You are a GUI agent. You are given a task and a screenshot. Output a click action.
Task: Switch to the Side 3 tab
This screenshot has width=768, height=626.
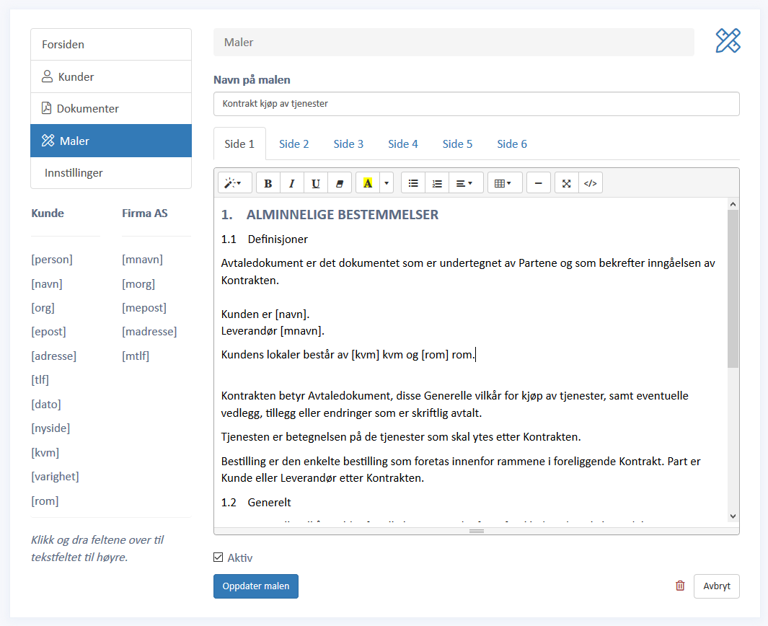point(348,144)
